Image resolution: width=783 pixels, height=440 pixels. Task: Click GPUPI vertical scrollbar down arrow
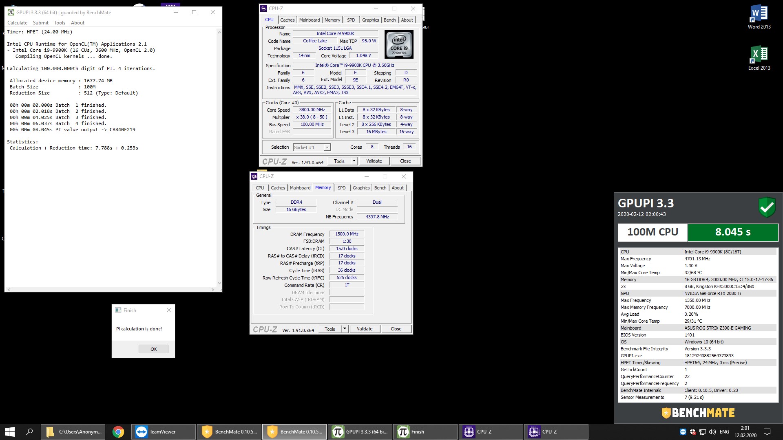pyautogui.click(x=219, y=283)
